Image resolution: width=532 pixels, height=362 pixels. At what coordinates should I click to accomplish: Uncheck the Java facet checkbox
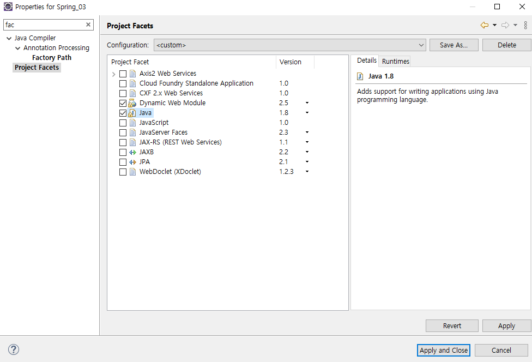pyautogui.click(x=123, y=113)
